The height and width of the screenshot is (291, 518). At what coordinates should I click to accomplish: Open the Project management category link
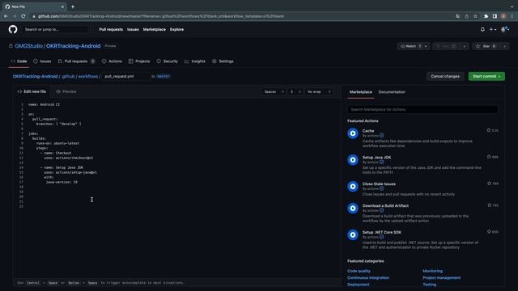(x=441, y=278)
